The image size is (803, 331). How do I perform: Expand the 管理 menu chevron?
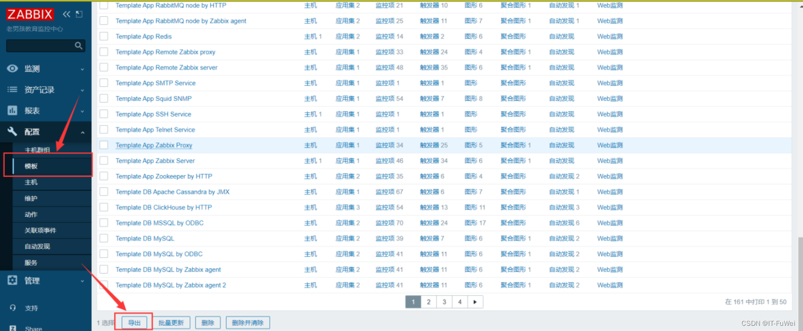pos(82,281)
